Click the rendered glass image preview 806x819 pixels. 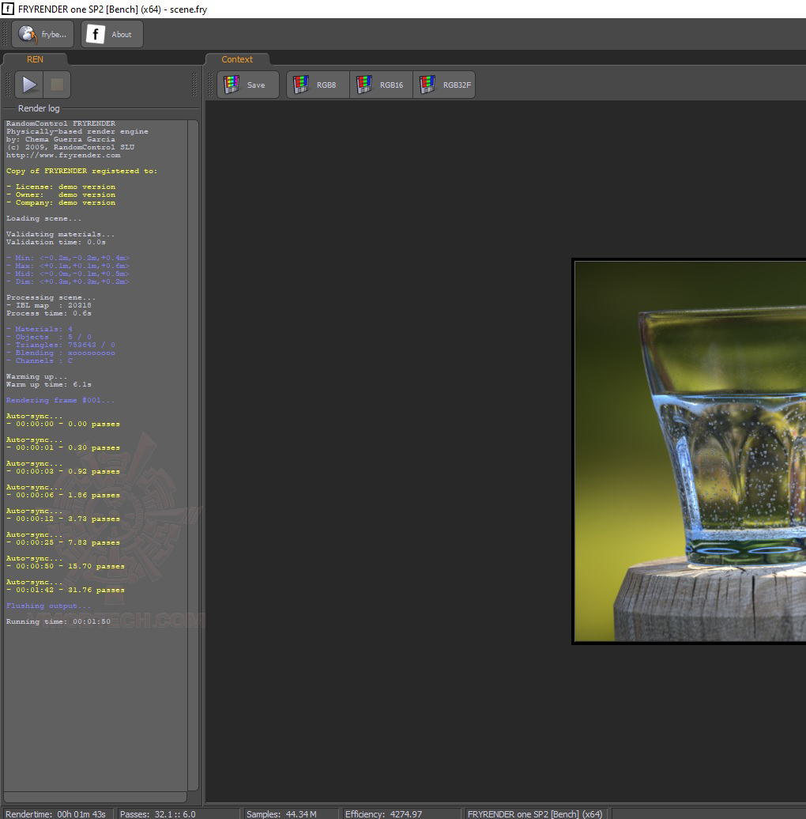[690, 451]
